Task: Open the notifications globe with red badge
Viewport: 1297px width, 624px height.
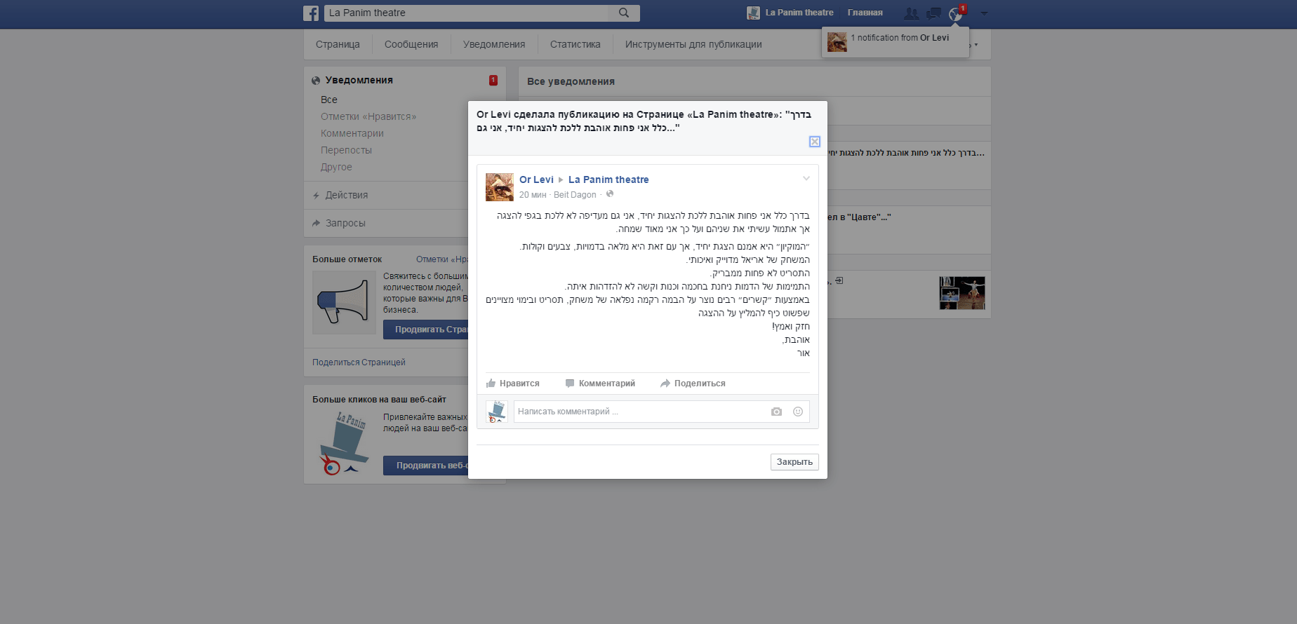Action: coord(956,13)
